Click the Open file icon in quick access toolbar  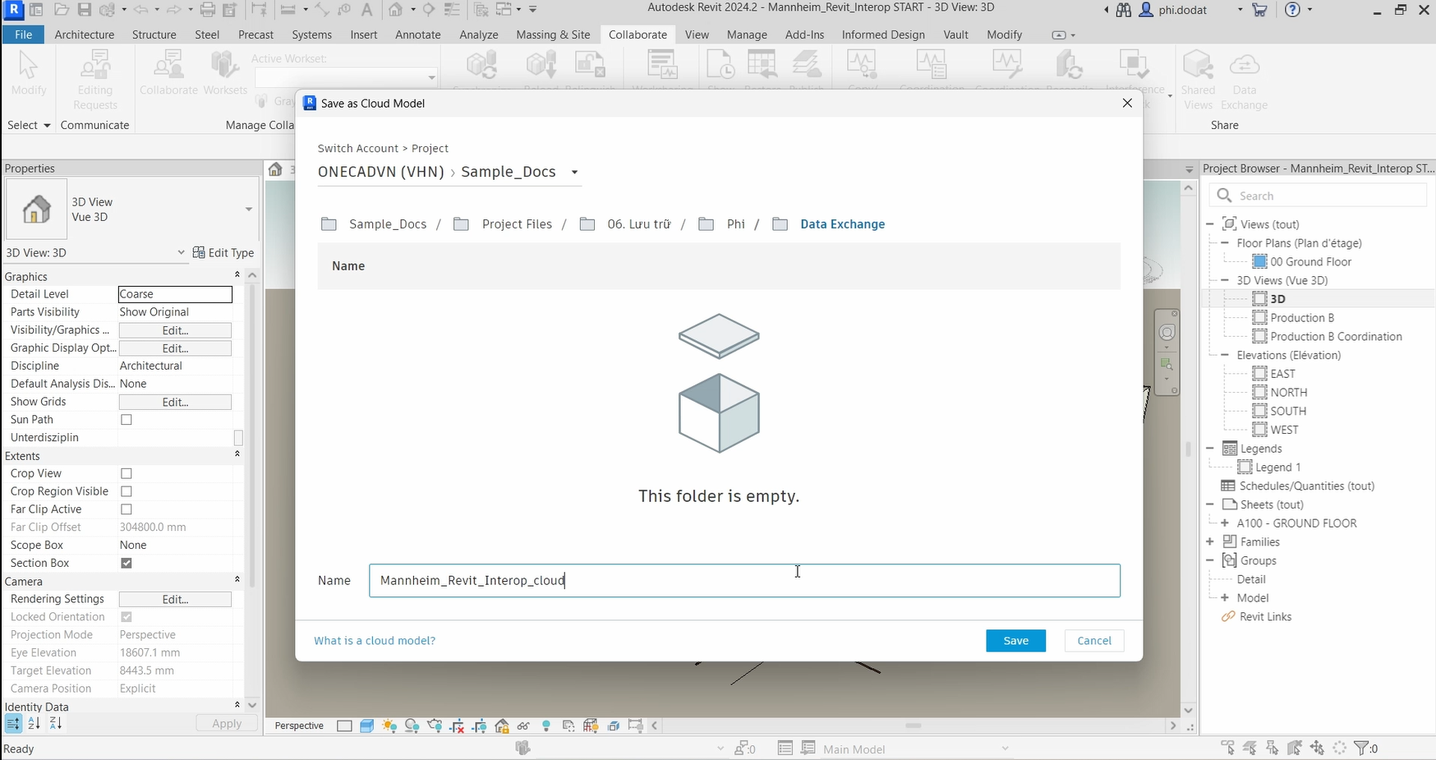(61, 10)
